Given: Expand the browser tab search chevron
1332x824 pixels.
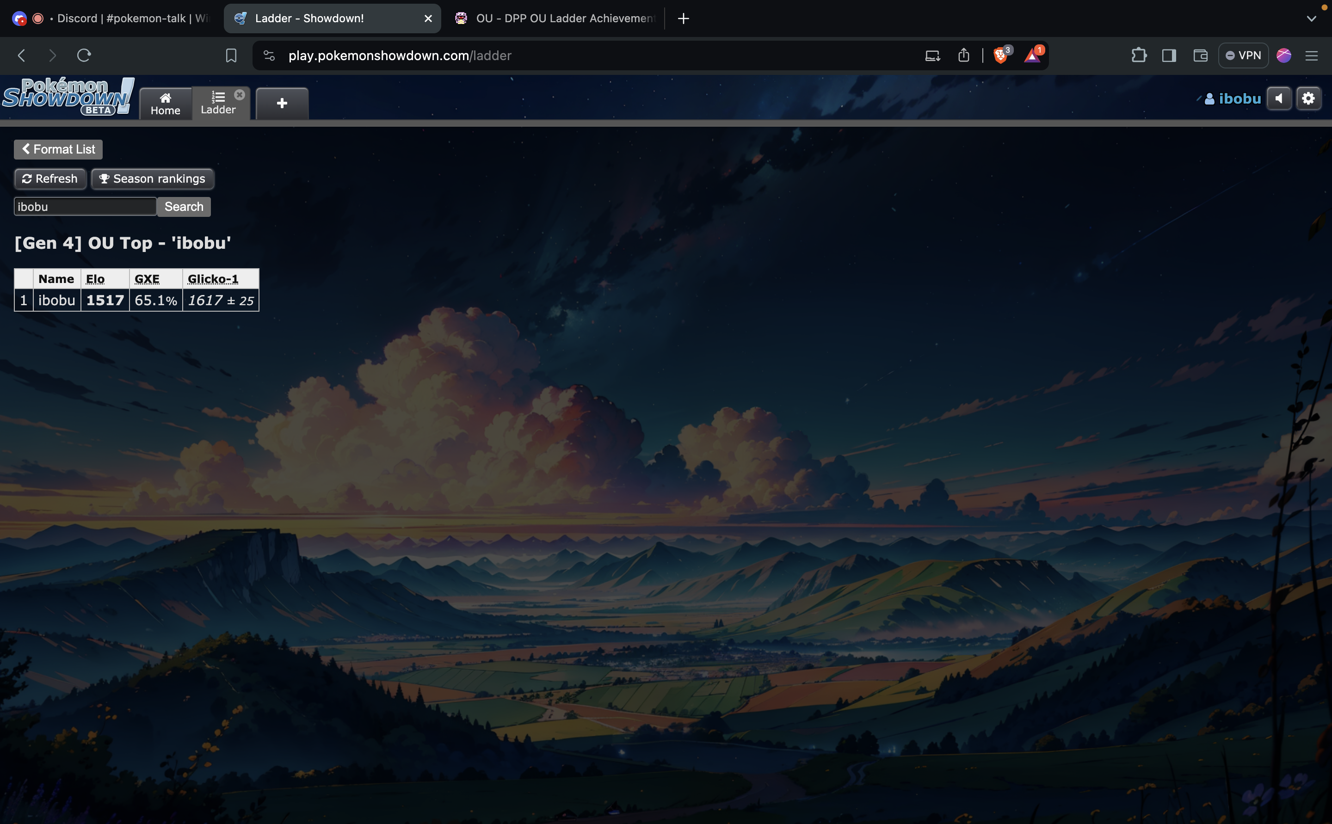Looking at the screenshot, I should pos(1311,18).
